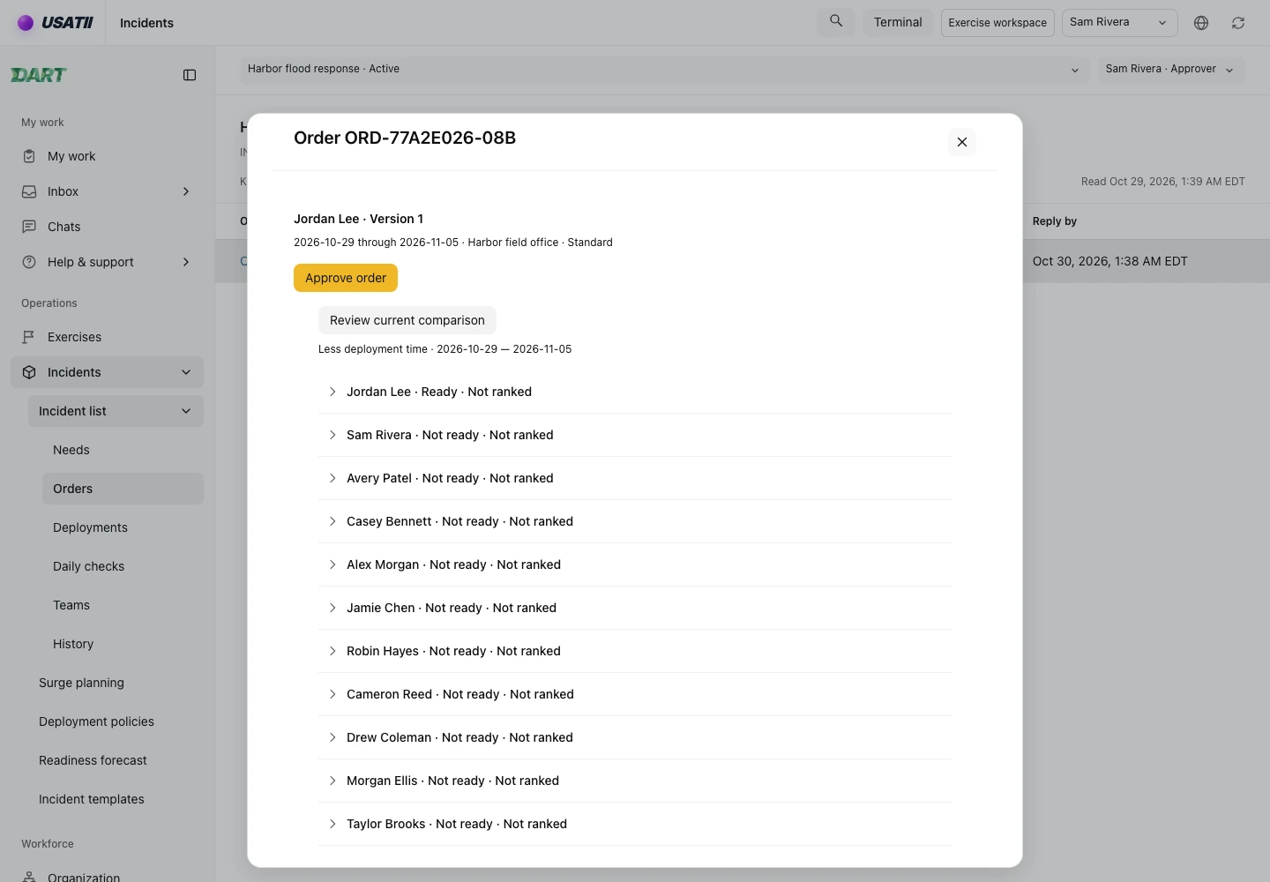Screen dimensions: 1270x882
Task: Collapse sidebar with panel toggle icon
Action: coord(190,75)
